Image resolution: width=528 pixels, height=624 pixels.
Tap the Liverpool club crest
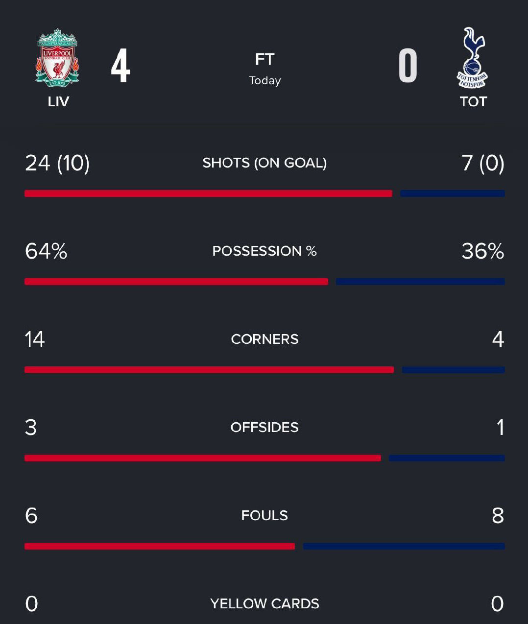57,58
